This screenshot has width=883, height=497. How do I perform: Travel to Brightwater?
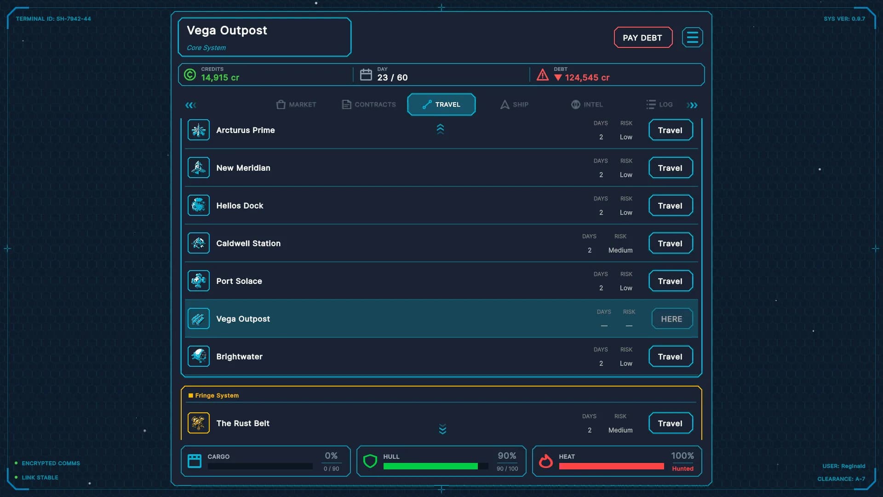(x=671, y=357)
